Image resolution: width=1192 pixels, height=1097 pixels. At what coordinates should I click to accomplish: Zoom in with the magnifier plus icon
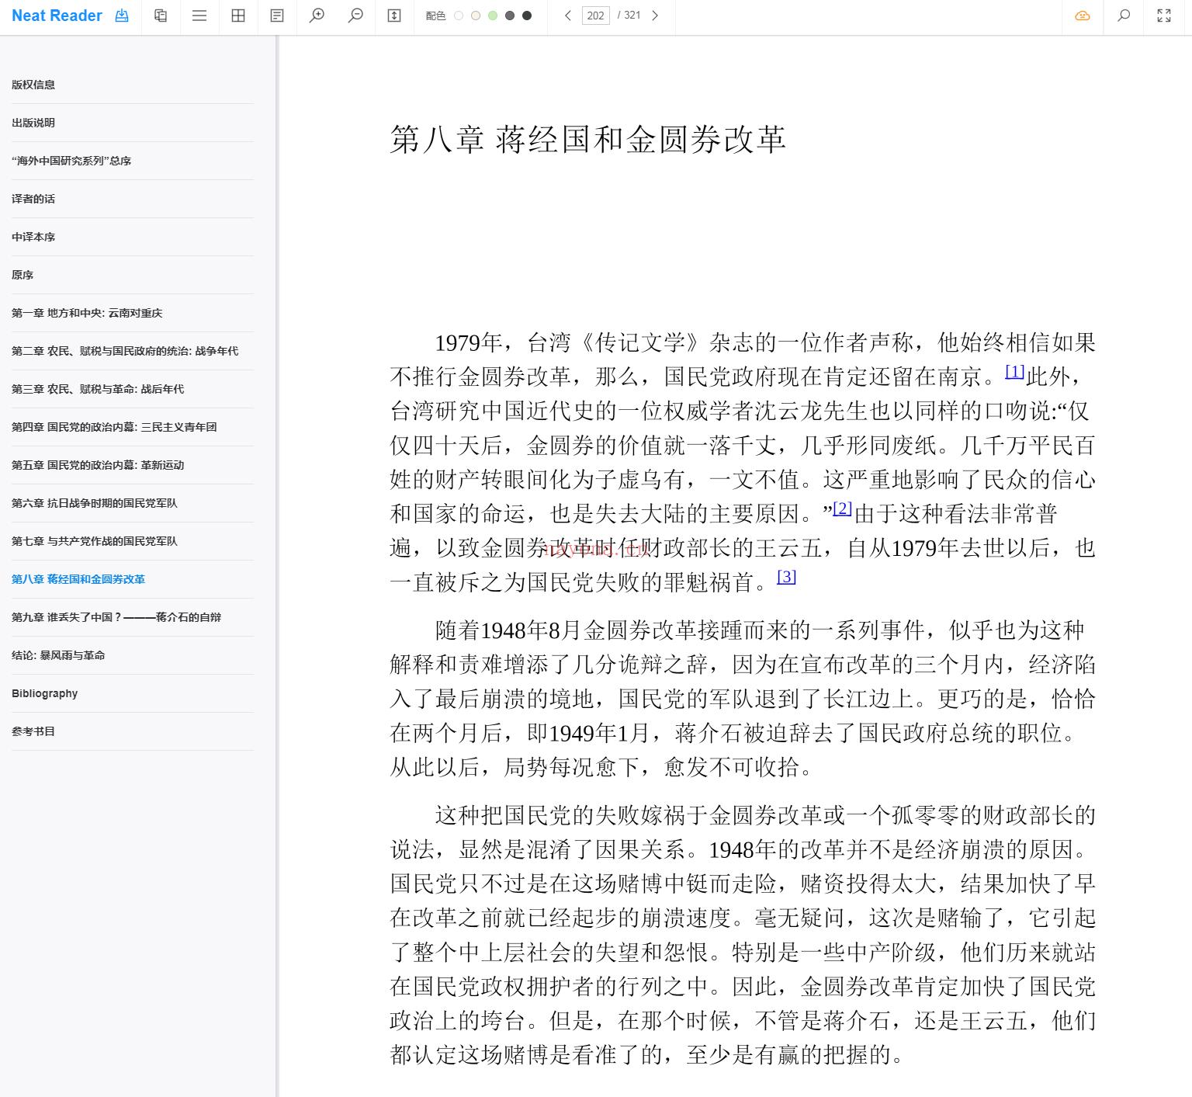tap(317, 16)
